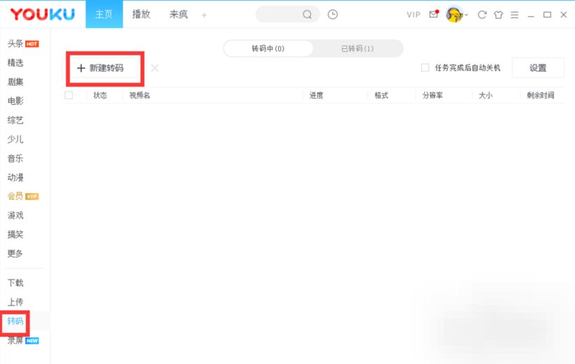Screen dimensions: 575x364
Task: Switch to the 播放 tab
Action: pyautogui.click(x=141, y=14)
